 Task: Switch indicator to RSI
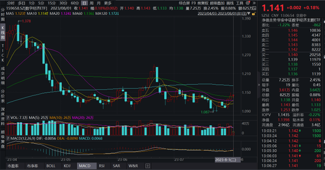(x=102, y=166)
